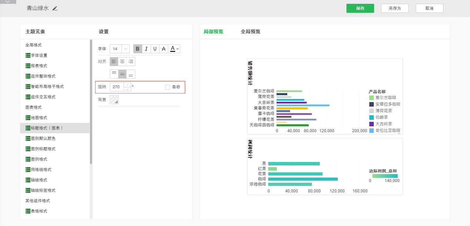Set horizontal alignment to center
Image resolution: width=470 pixels, height=226 pixels.
(122, 62)
